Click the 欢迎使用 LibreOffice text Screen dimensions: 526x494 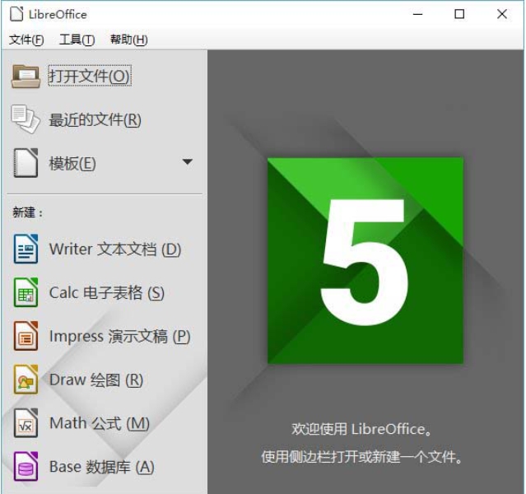[361, 429]
